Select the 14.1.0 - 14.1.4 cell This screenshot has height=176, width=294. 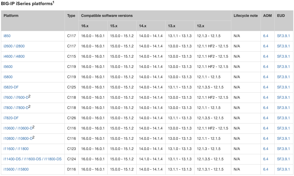pyautogui.click(x=151, y=159)
